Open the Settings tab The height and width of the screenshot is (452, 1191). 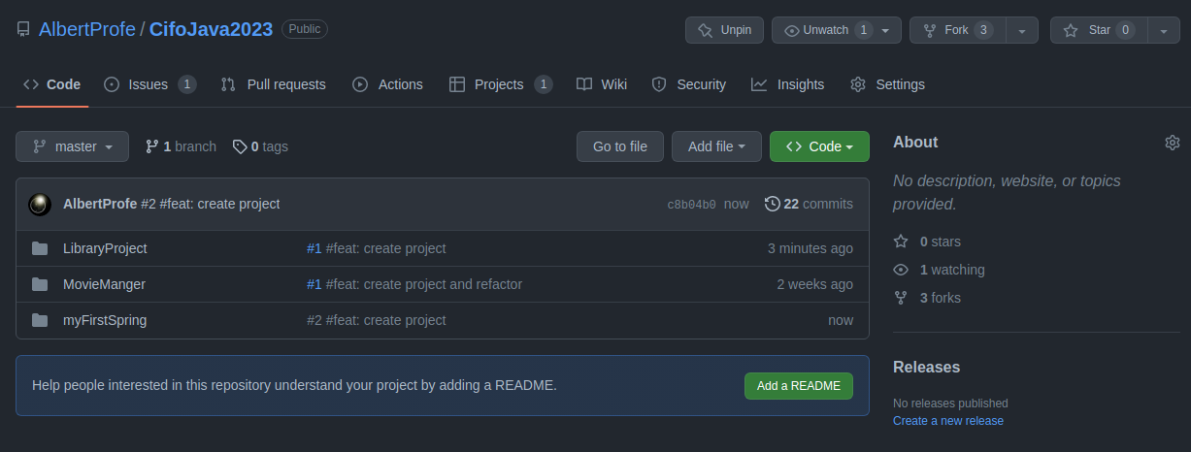[x=888, y=84]
